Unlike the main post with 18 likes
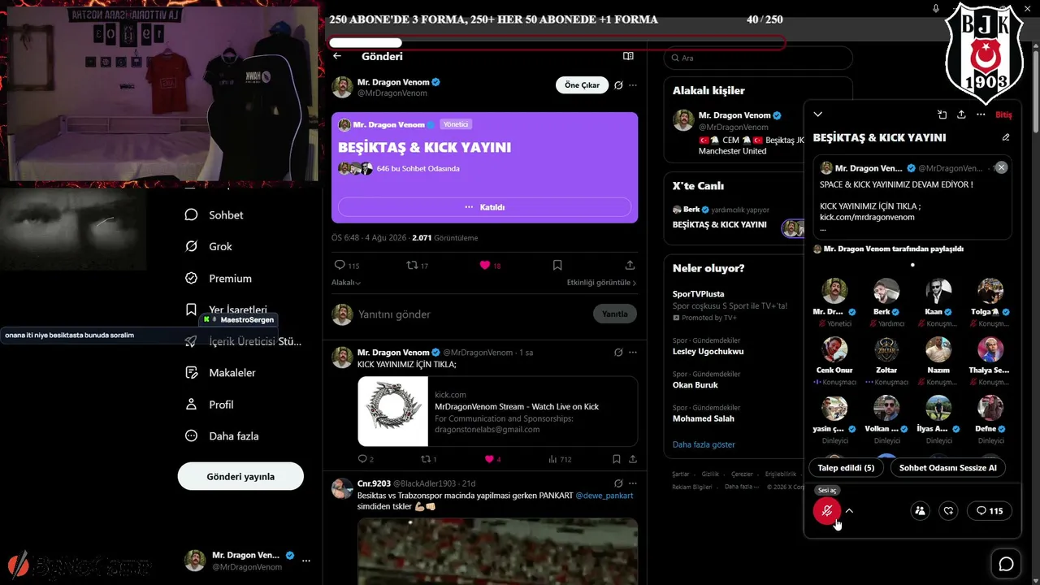 click(490, 266)
